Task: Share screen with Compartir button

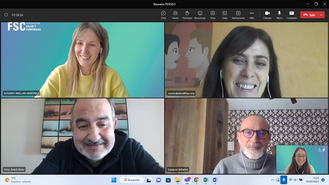Action: [291, 15]
